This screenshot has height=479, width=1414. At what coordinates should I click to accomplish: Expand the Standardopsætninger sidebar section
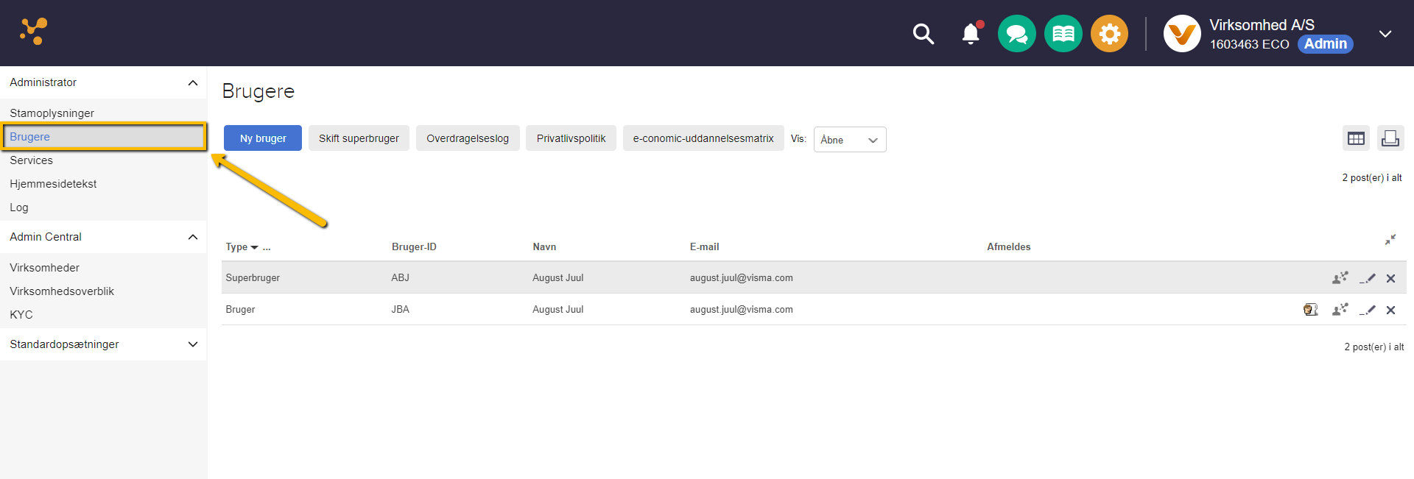click(193, 344)
